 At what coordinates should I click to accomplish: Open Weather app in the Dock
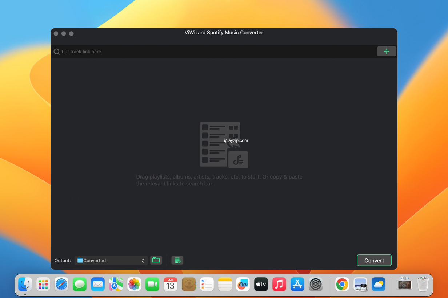(379, 285)
